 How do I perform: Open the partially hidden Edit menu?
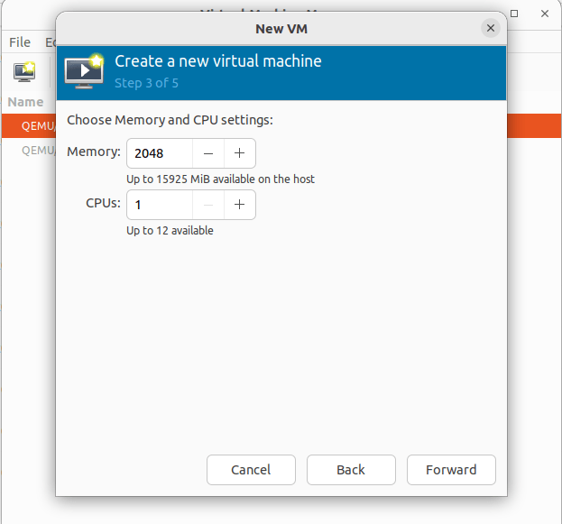coord(50,42)
